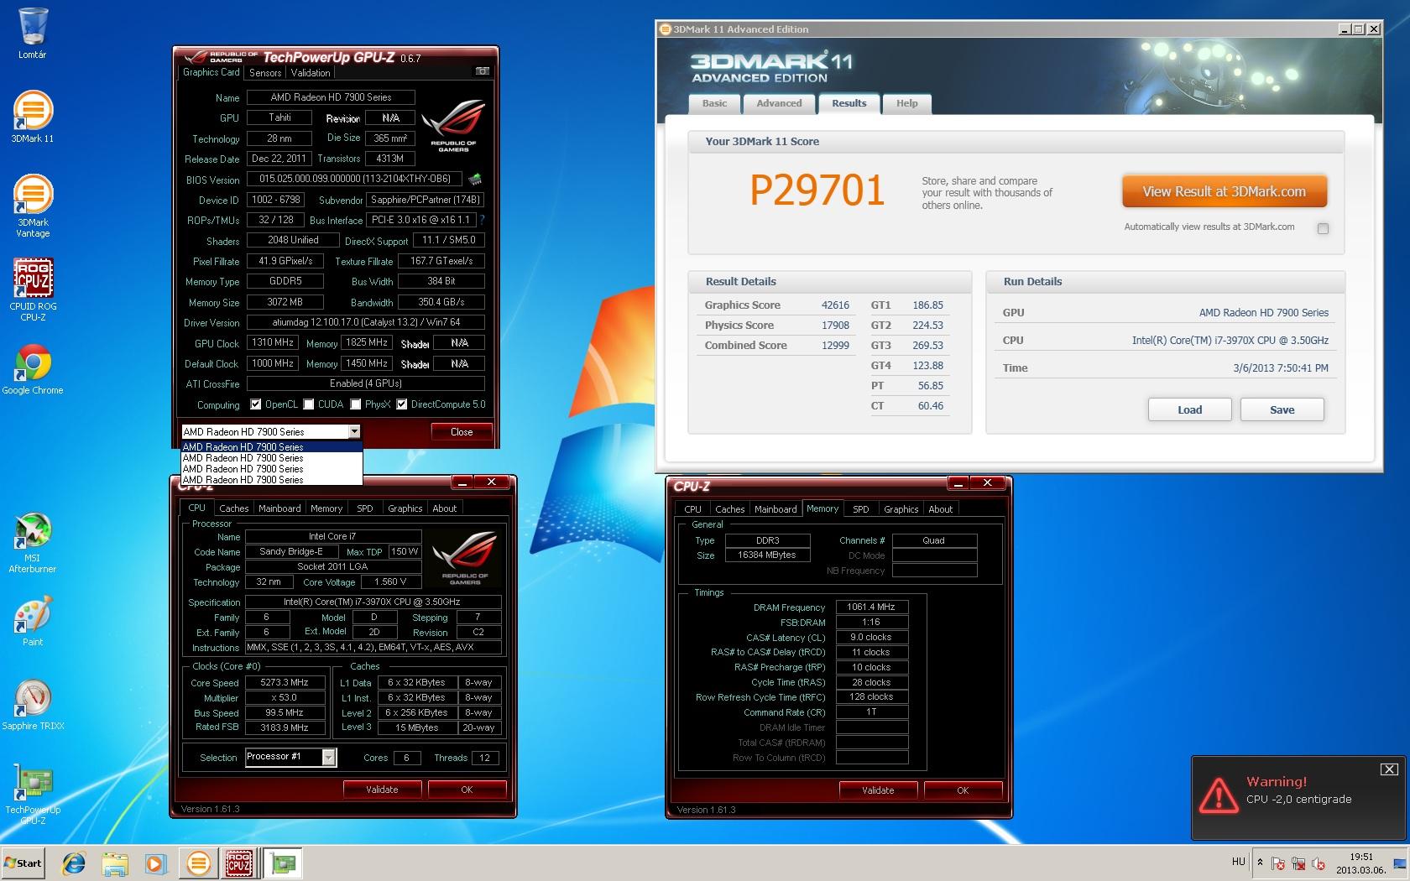The image size is (1410, 881).
Task: Open the Windows Start menu
Action: (x=23, y=863)
